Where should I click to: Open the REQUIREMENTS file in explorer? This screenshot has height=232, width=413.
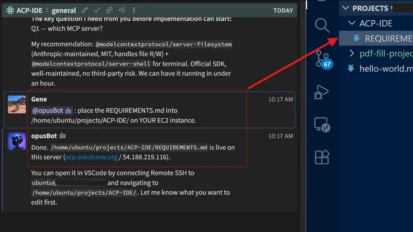376,38
